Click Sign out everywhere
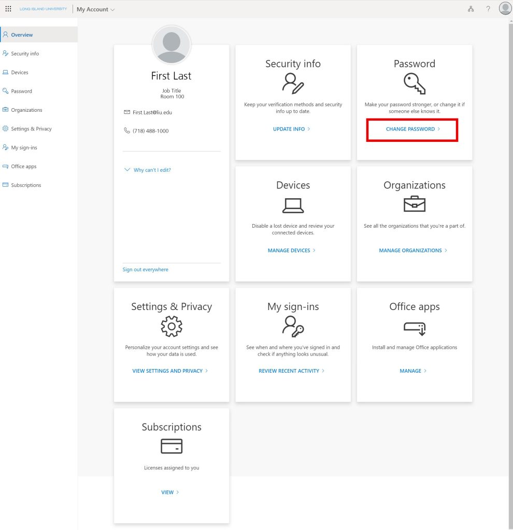Viewport: 513px width, 530px height. pos(145,269)
